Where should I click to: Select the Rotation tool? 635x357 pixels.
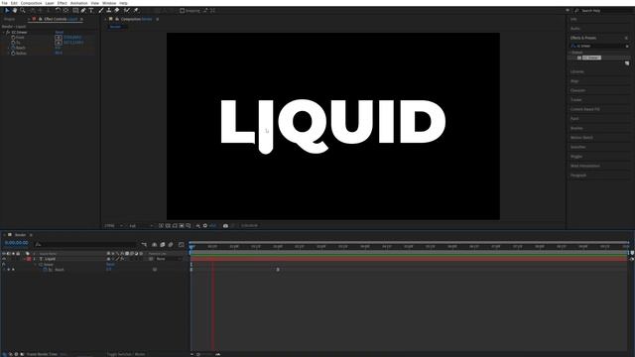58,11
